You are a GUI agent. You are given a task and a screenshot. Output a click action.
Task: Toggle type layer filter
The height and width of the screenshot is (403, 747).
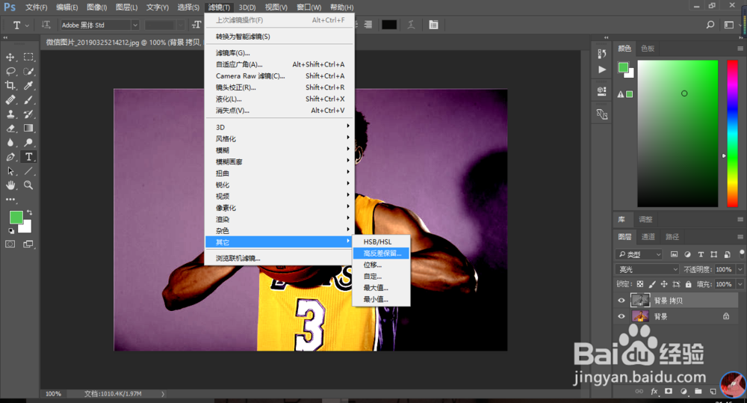pyautogui.click(x=701, y=255)
